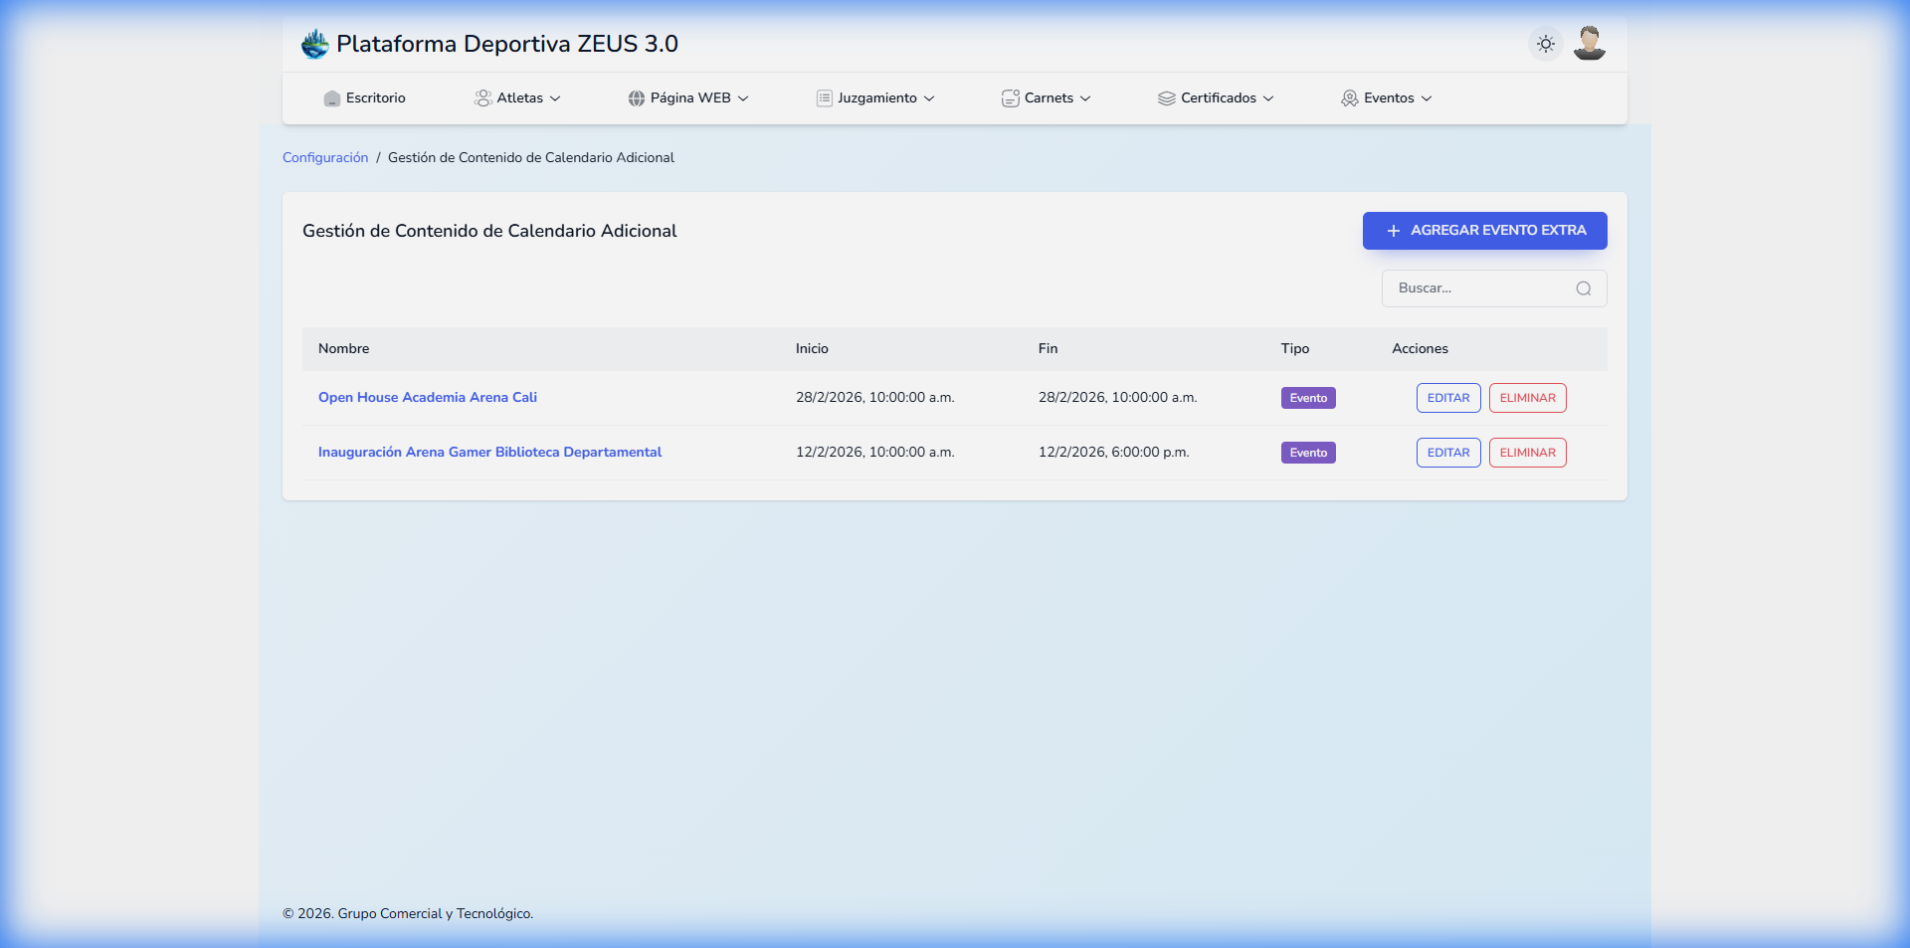
Task: Expand the Eventos dropdown
Action: (1427, 98)
